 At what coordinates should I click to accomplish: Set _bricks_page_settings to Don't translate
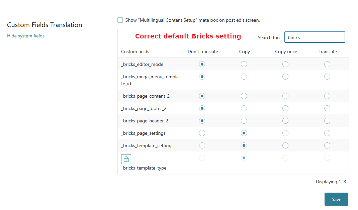(202, 133)
